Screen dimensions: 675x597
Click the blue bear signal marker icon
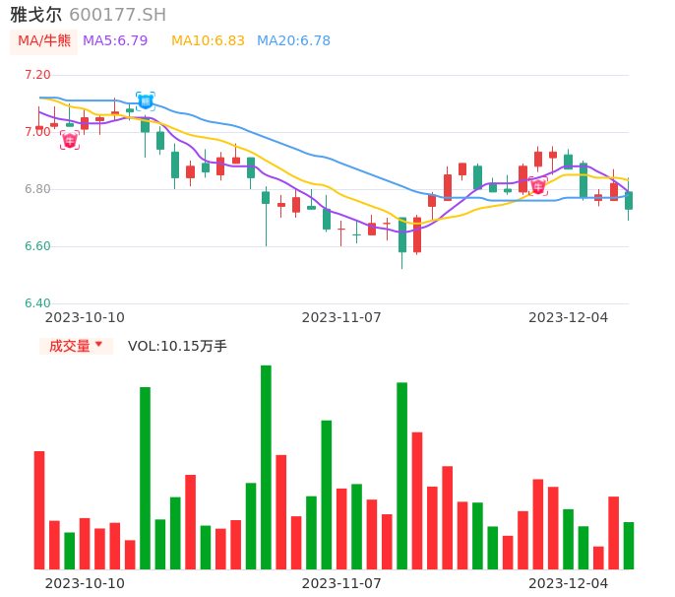coord(145,100)
